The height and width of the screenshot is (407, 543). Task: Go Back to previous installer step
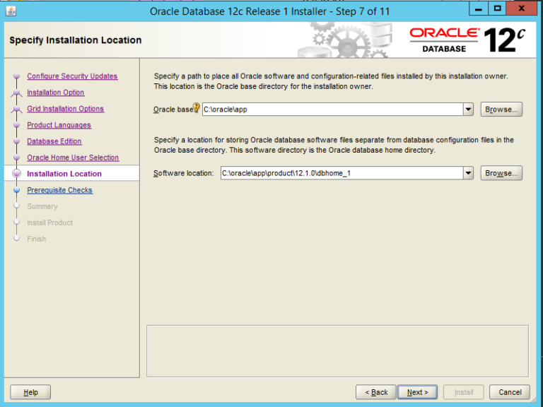click(x=376, y=392)
